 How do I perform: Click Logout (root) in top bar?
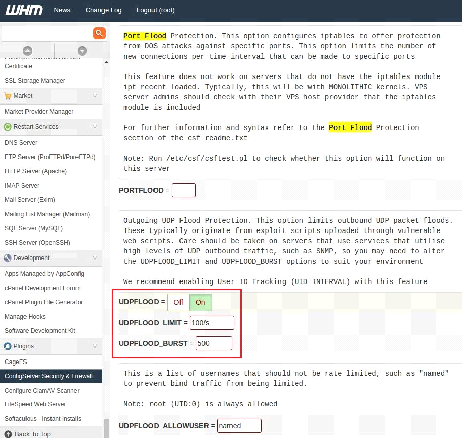(156, 10)
